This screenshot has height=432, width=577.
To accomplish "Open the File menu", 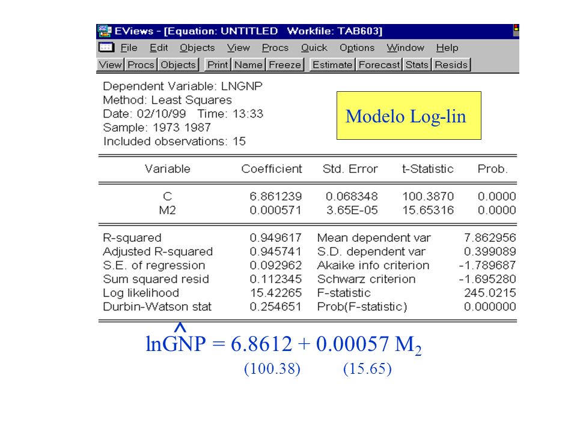I will click(x=129, y=48).
